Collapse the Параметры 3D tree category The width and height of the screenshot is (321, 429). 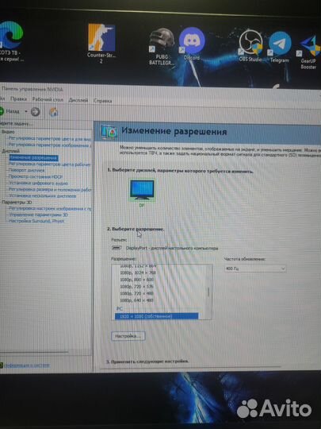click(x=17, y=203)
